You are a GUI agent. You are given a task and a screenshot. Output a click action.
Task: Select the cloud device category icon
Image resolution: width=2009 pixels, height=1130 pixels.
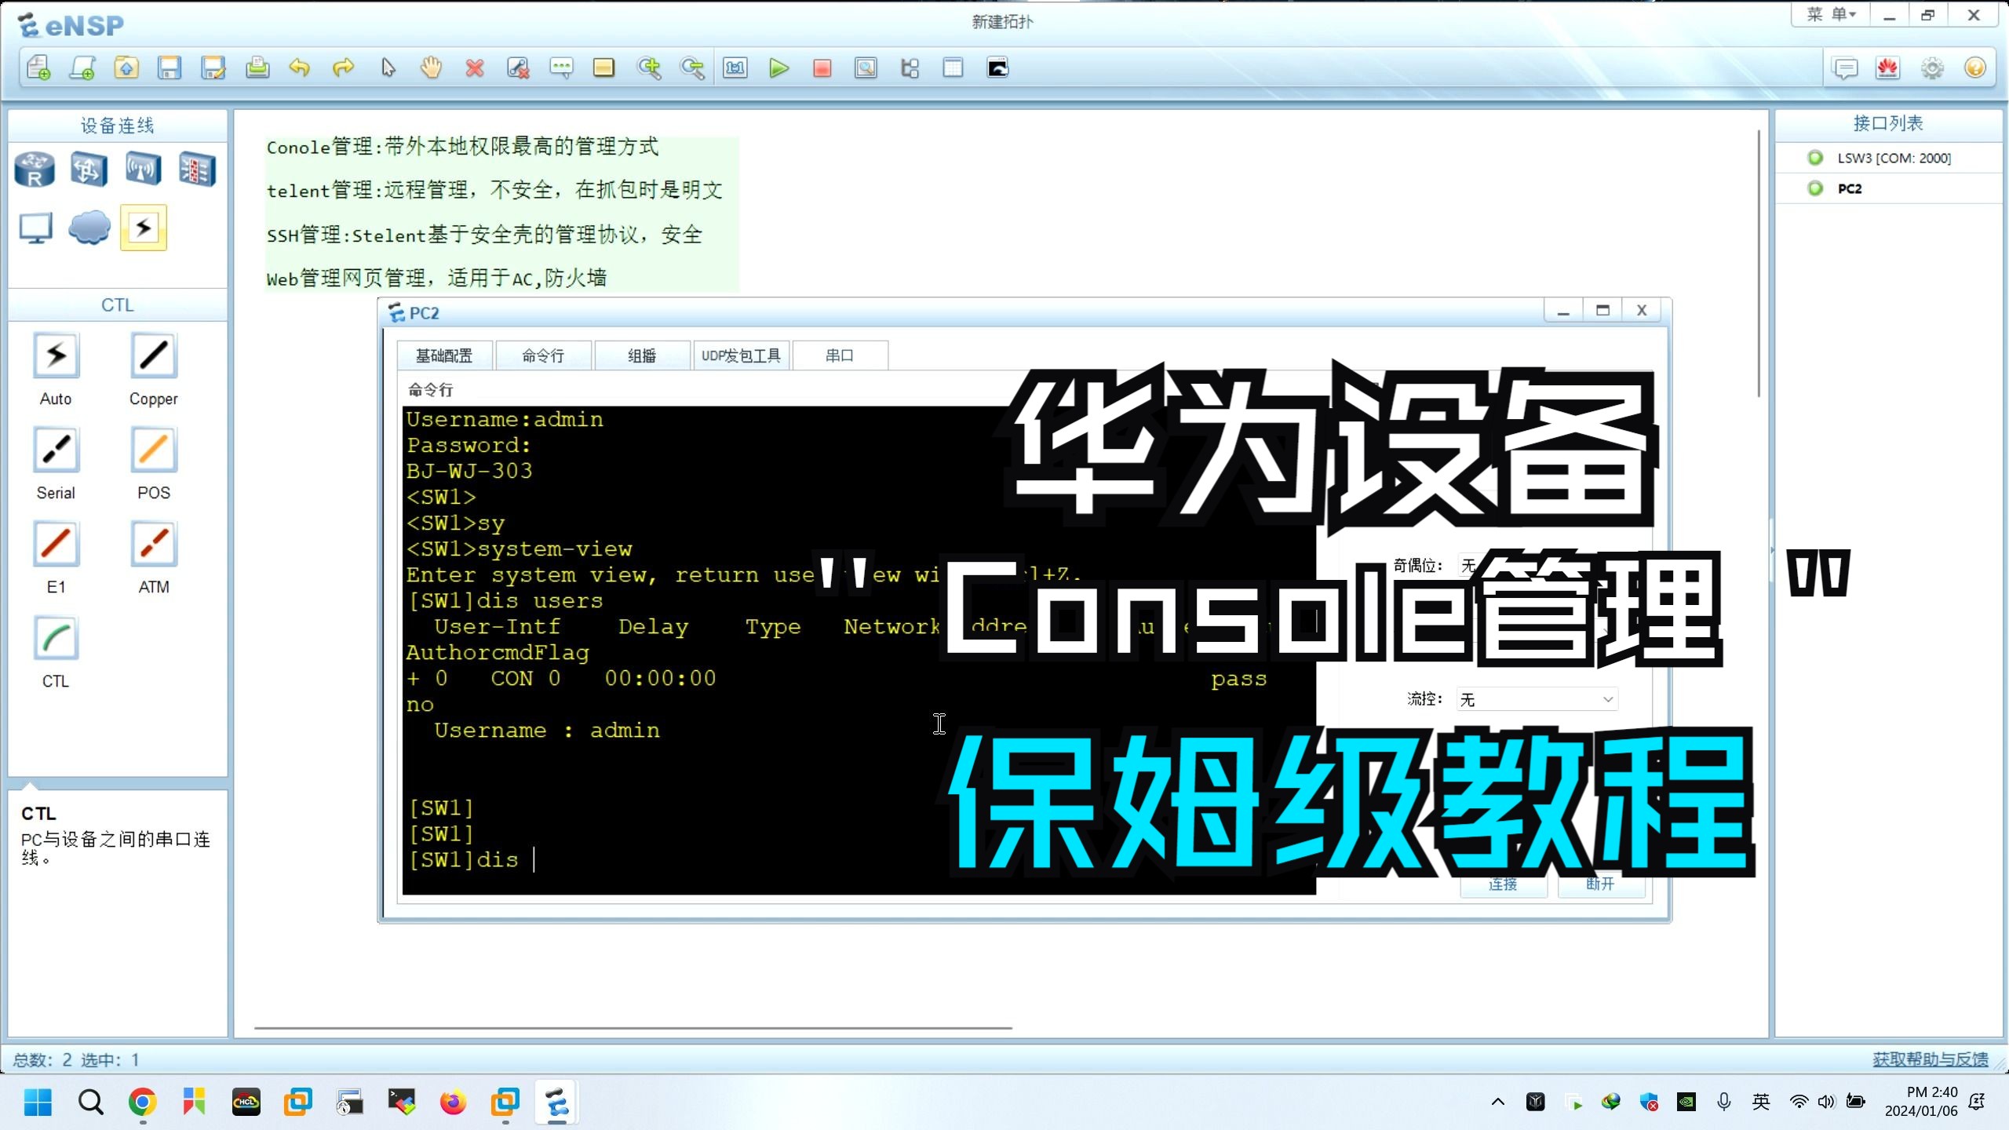pos(89,228)
